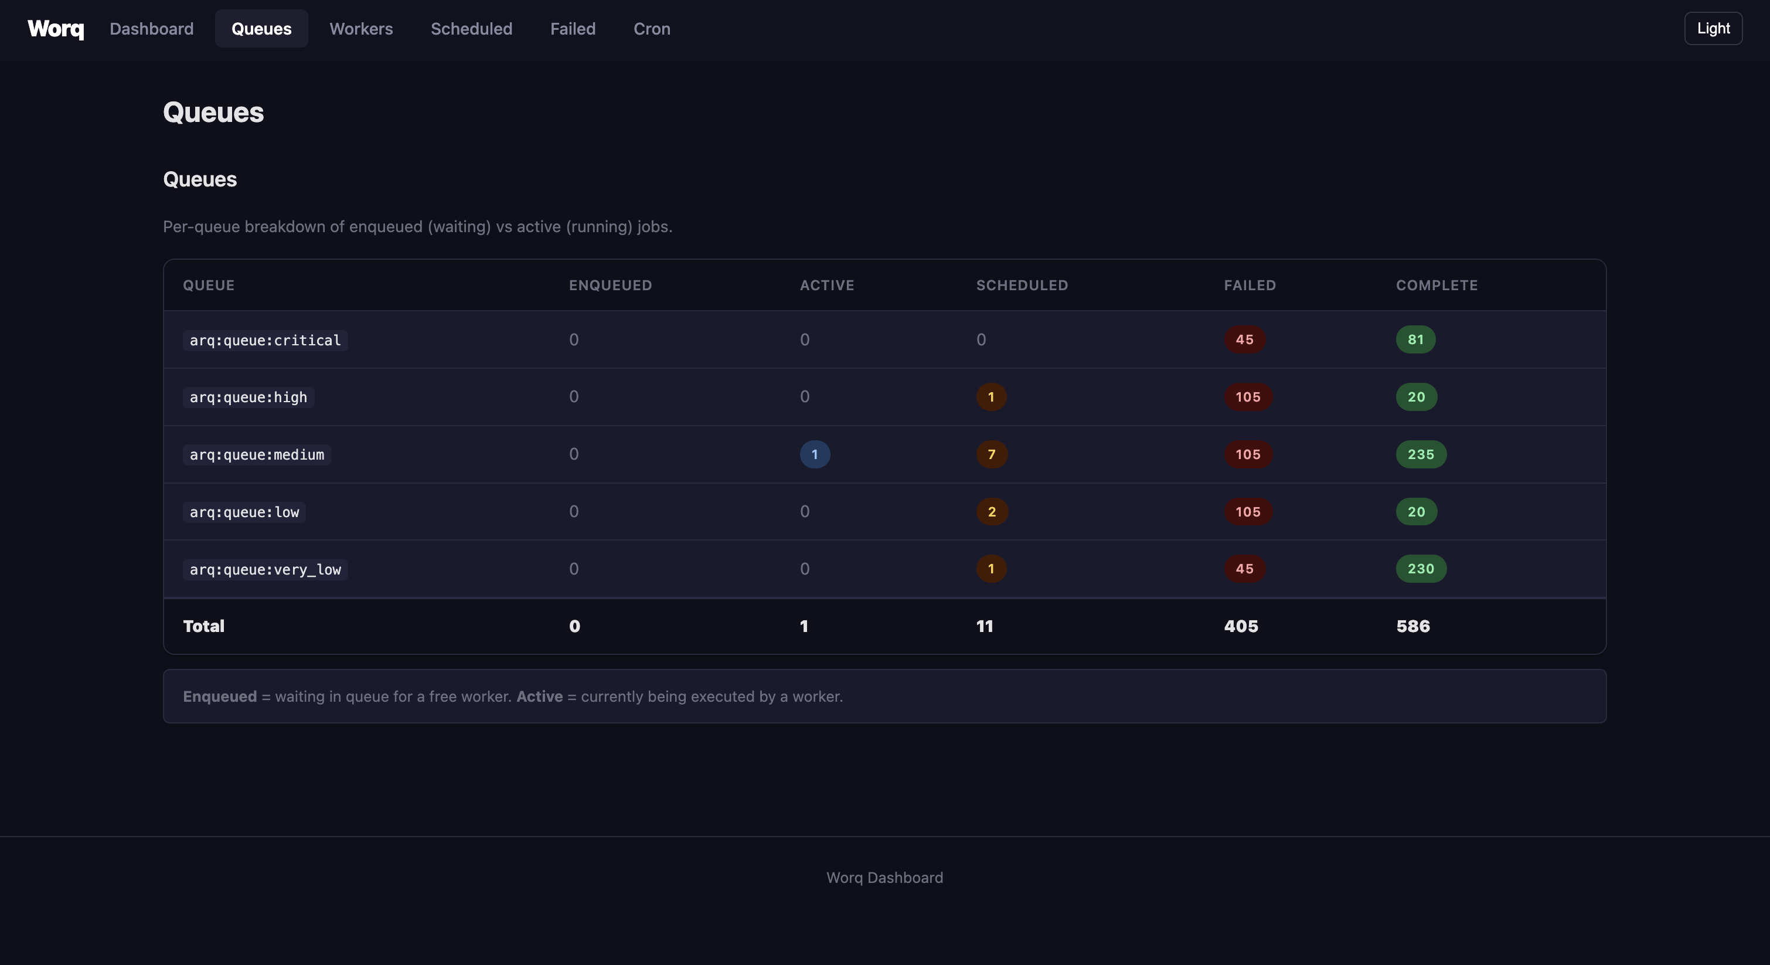Screen dimensions: 1770x965
Task: Click enqueued 0 in very_low row
Action: 574,569
